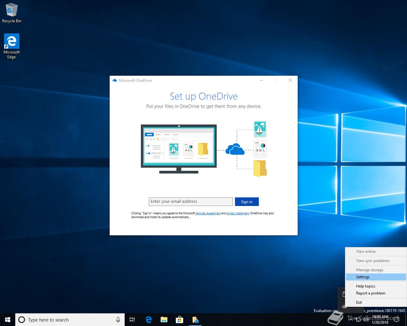Launch Microsoft Edge from the taskbar

coord(148,320)
